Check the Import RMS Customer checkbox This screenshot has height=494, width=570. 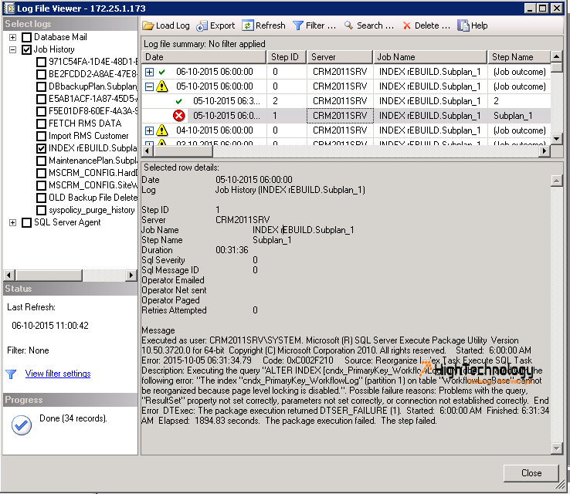42,136
